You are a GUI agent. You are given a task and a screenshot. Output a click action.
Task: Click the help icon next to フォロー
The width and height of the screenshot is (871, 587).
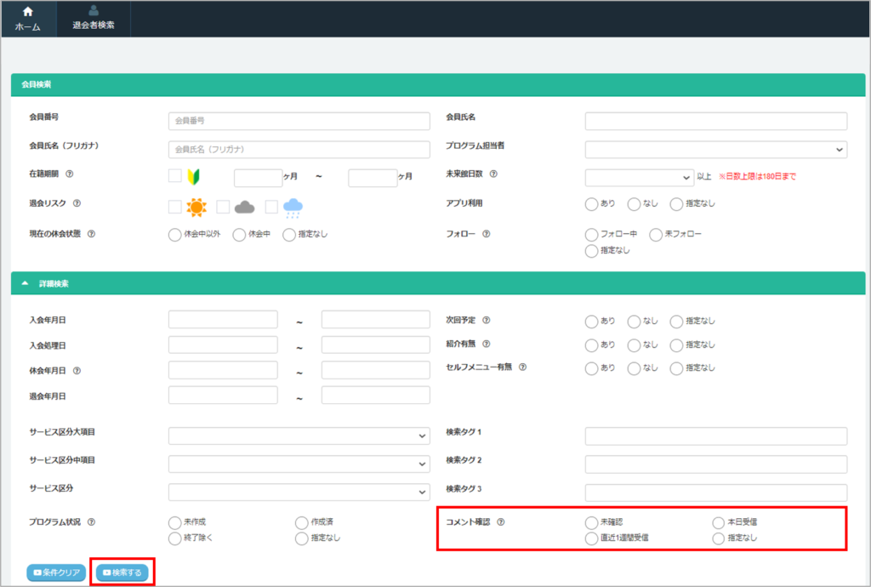click(487, 234)
